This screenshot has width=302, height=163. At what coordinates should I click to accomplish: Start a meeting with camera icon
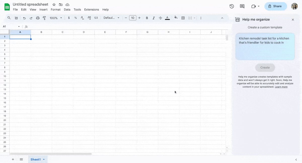[253, 6]
